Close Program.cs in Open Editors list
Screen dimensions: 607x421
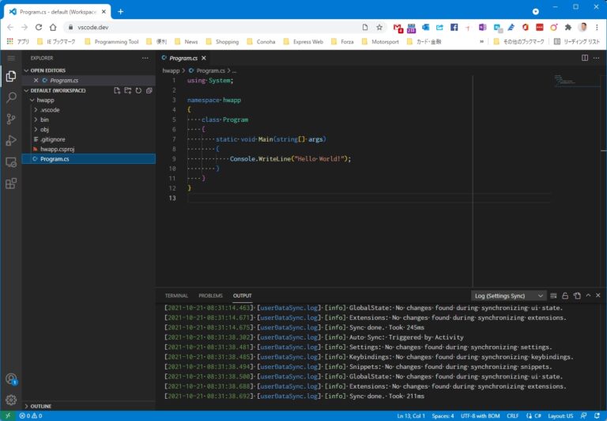pos(36,80)
